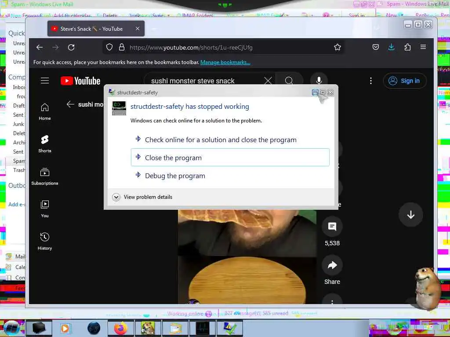Go back from sushi search results
This screenshot has height=337, width=450.
(70, 104)
